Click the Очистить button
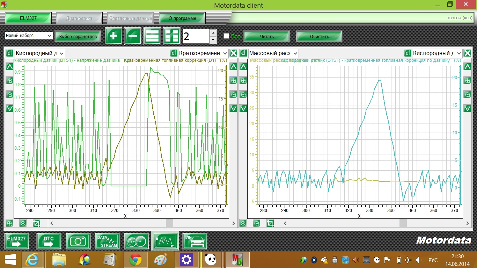This screenshot has height=268, width=477. (320, 36)
